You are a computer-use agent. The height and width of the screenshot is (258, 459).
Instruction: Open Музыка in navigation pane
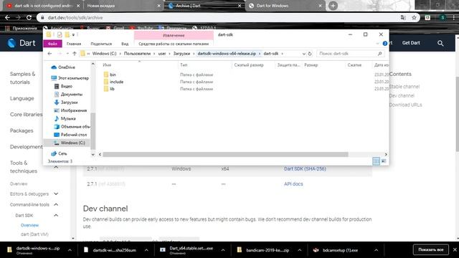[65, 118]
